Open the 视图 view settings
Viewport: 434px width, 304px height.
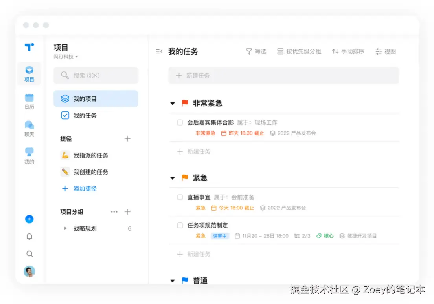(x=386, y=51)
